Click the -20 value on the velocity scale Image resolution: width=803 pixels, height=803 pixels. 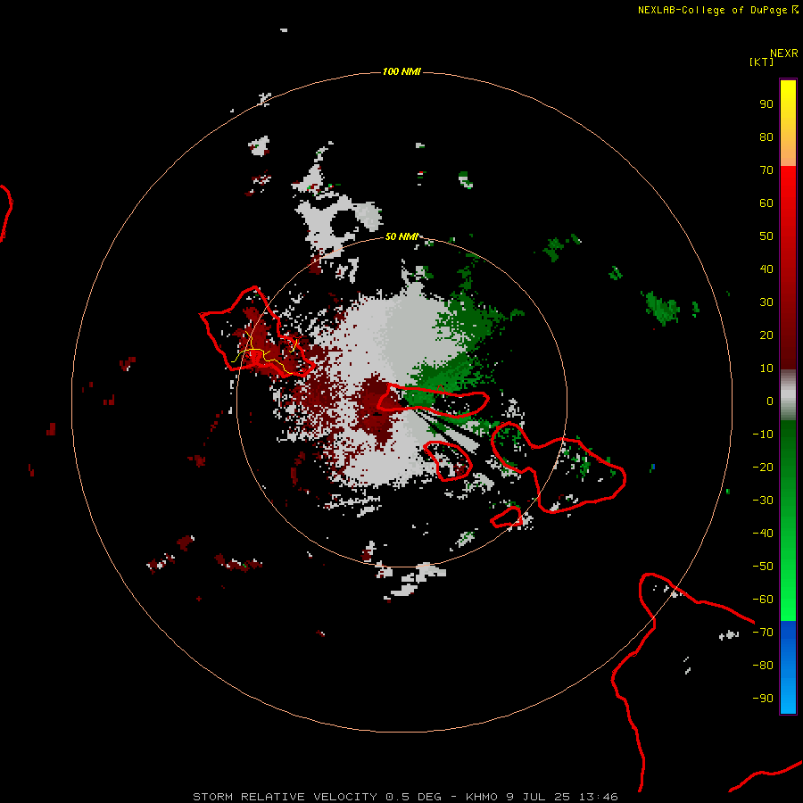pos(763,467)
